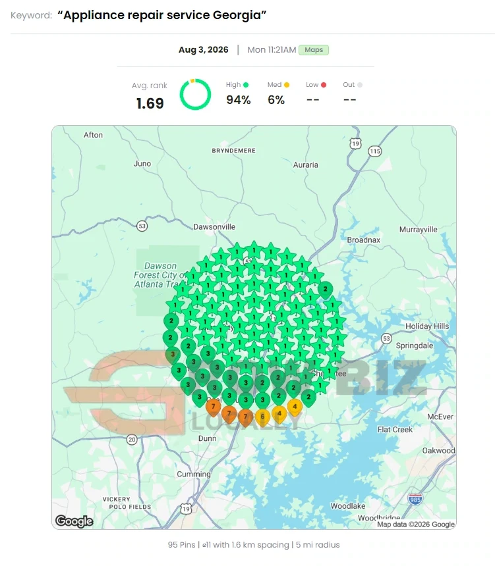The height and width of the screenshot is (566, 495).
Task: Click the gray Out legend dot
Action: click(x=360, y=85)
